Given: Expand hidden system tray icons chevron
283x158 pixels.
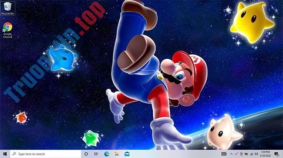Looking at the screenshot, I should tap(231, 154).
